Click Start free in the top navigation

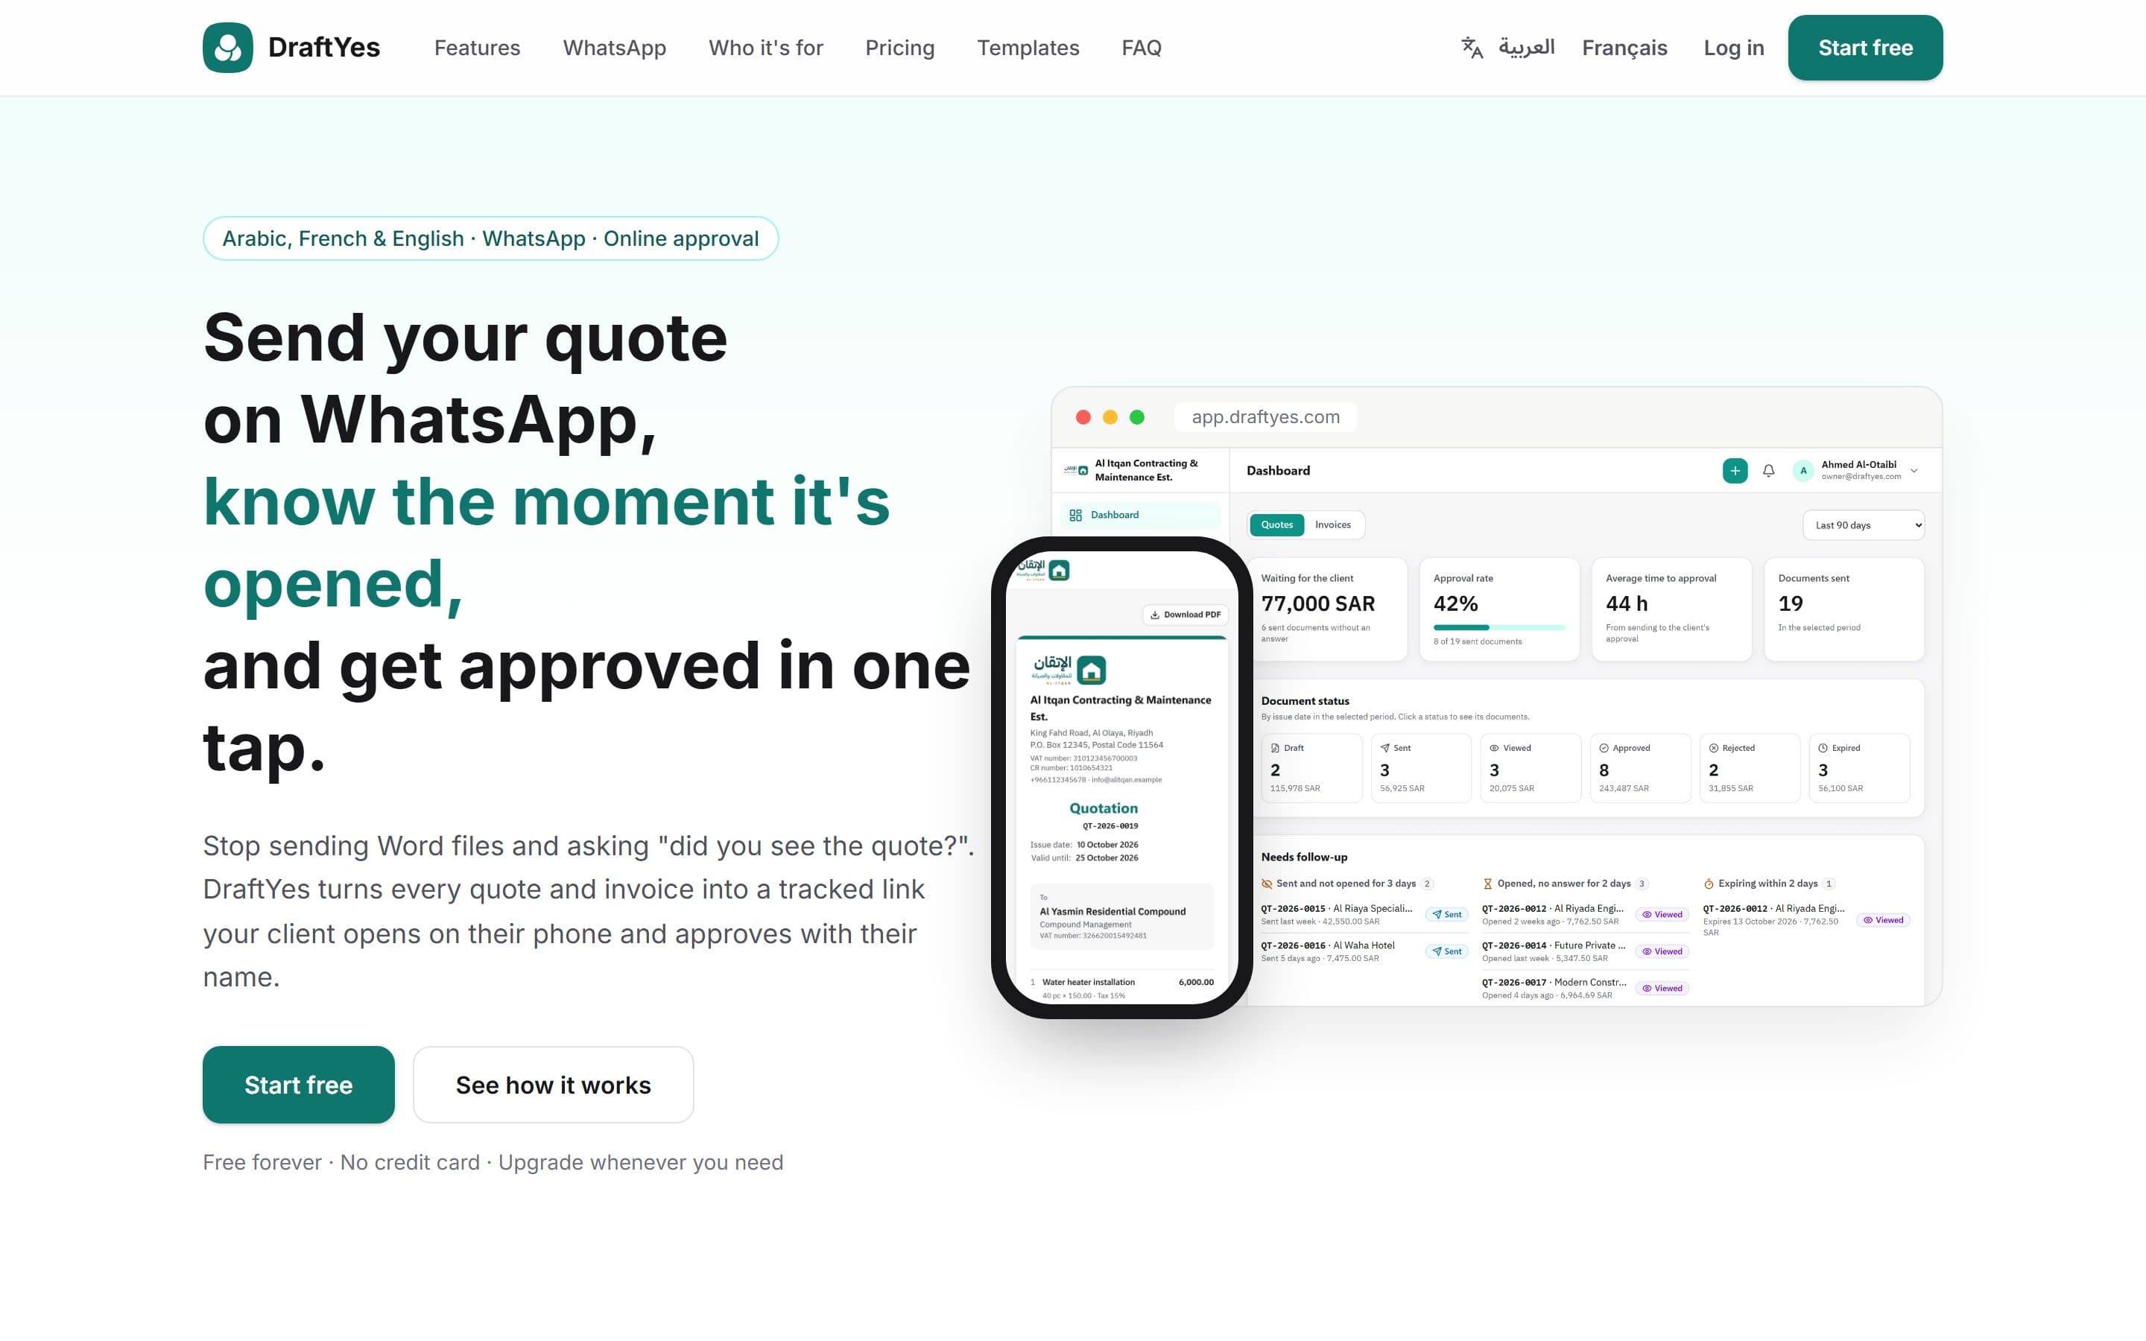(1865, 48)
